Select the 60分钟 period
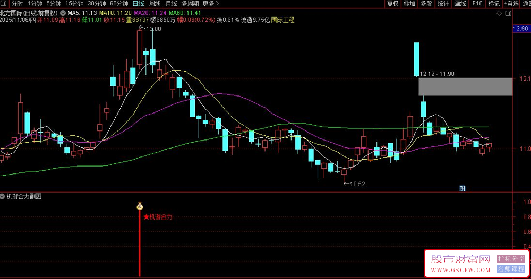This screenshot has width=531, height=279. tap(119, 3)
